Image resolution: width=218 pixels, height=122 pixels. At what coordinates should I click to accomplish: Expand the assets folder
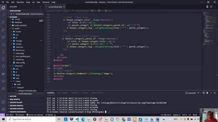point(18,32)
